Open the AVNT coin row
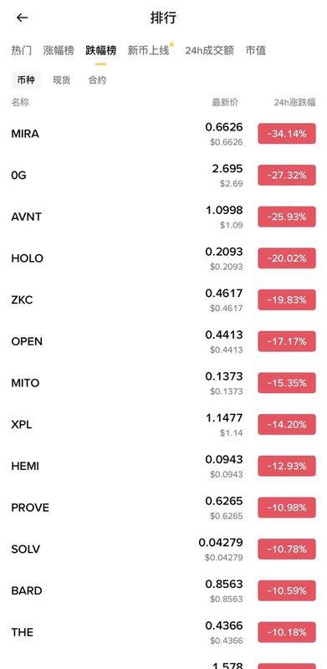 point(164,217)
